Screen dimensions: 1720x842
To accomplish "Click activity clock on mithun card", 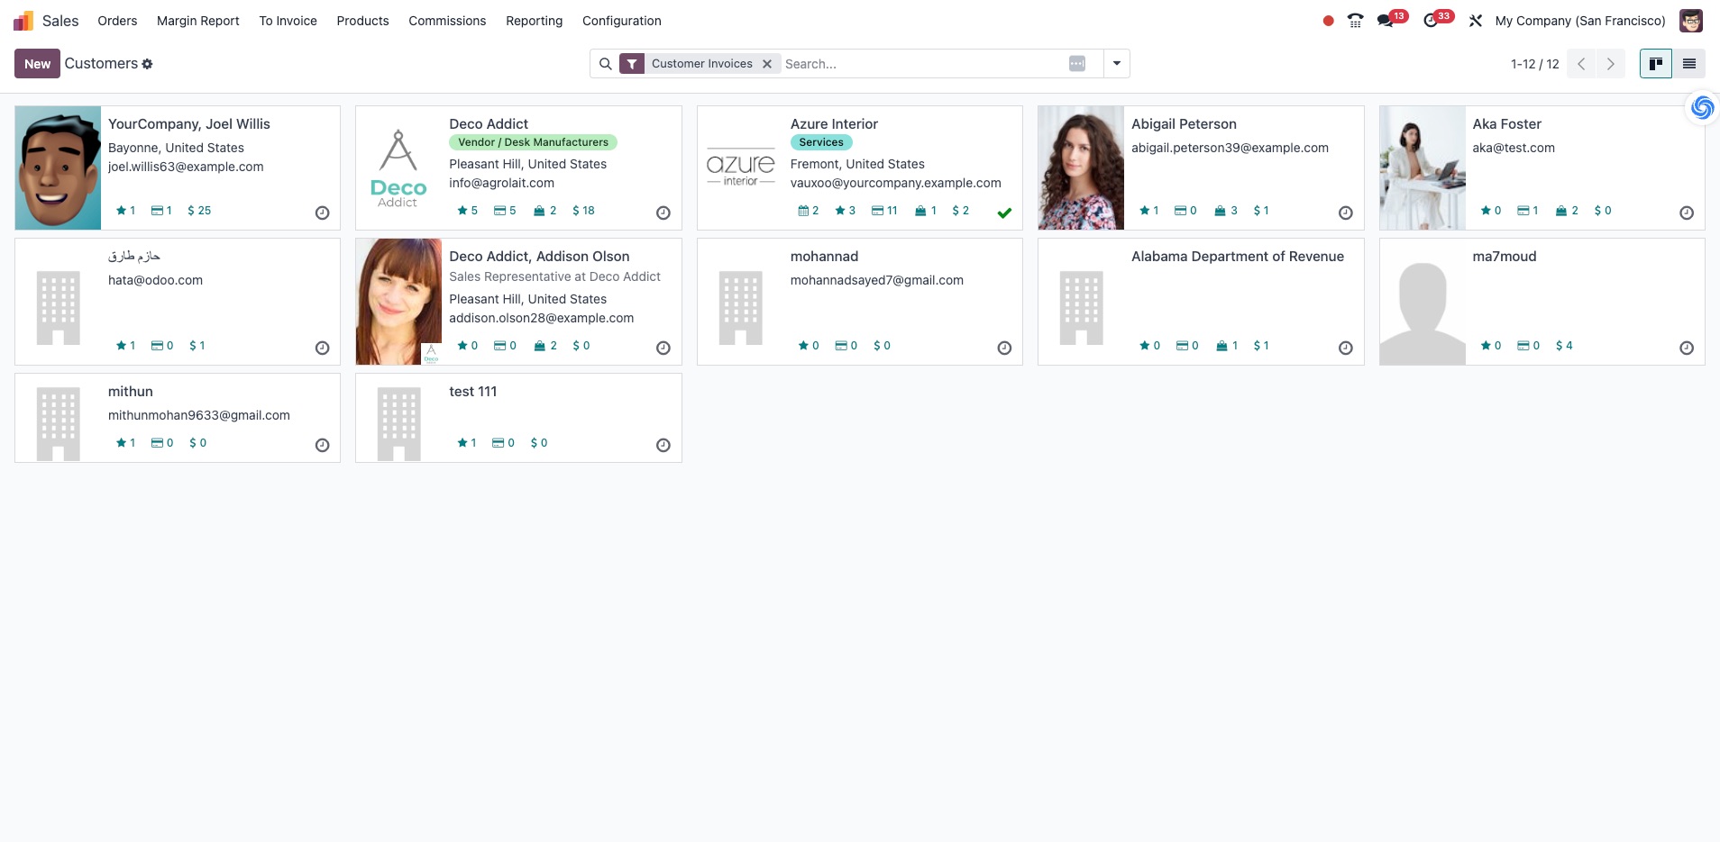I will pyautogui.click(x=322, y=446).
